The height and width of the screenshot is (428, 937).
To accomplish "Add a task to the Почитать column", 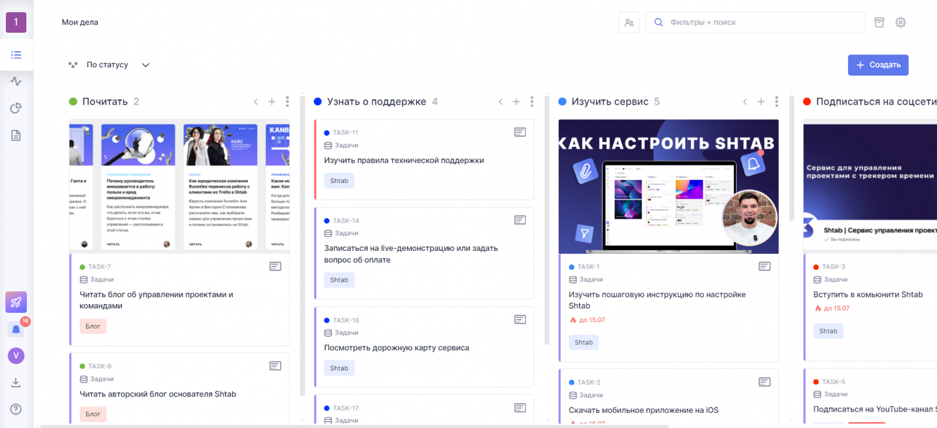I will click(x=272, y=102).
